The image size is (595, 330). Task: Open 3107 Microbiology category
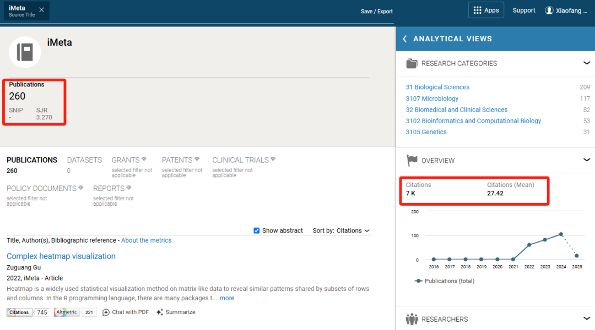[x=432, y=98]
